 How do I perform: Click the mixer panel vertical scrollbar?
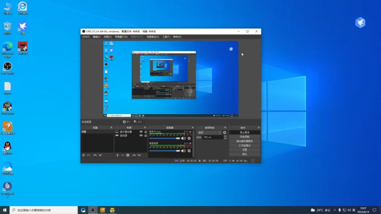click(x=193, y=144)
